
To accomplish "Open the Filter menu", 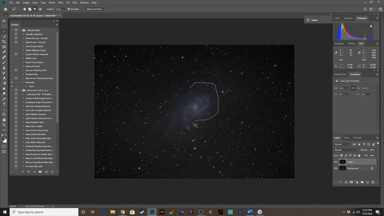I will [61, 2].
